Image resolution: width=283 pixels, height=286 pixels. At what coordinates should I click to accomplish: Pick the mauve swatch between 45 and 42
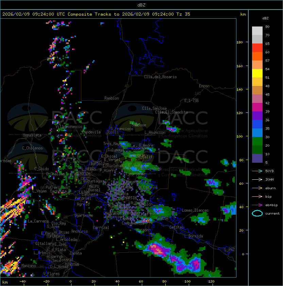pyautogui.click(x=257, y=99)
